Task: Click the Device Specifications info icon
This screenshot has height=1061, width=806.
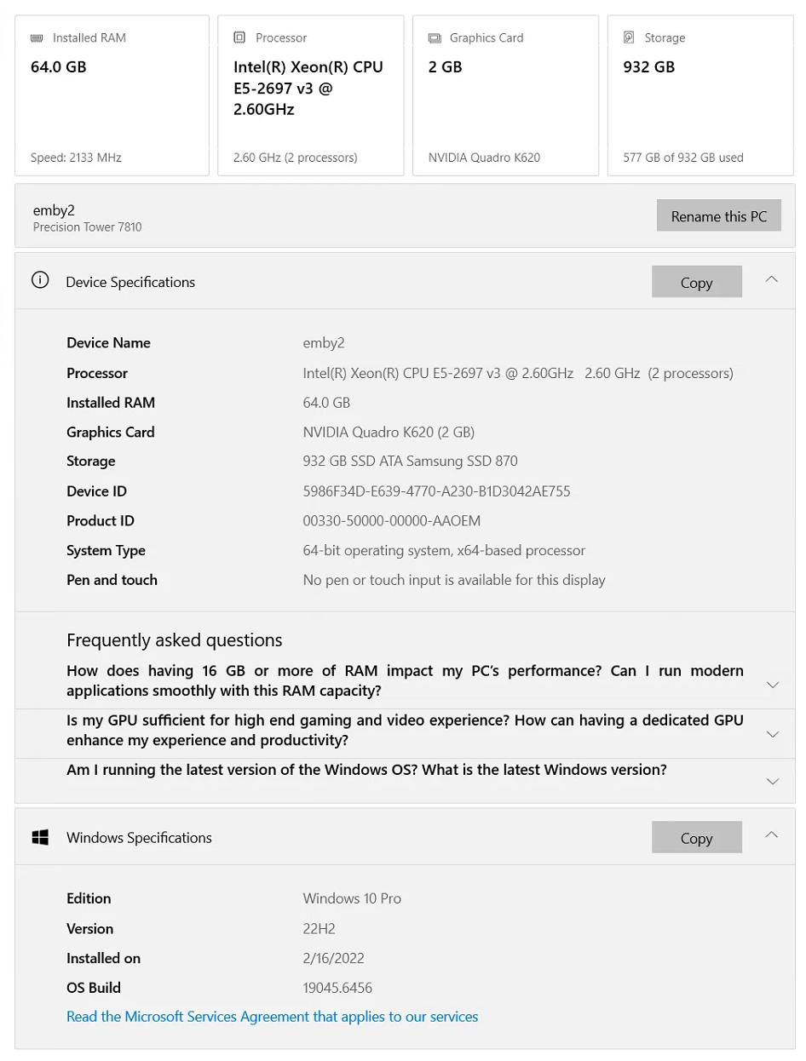Action: (40, 281)
